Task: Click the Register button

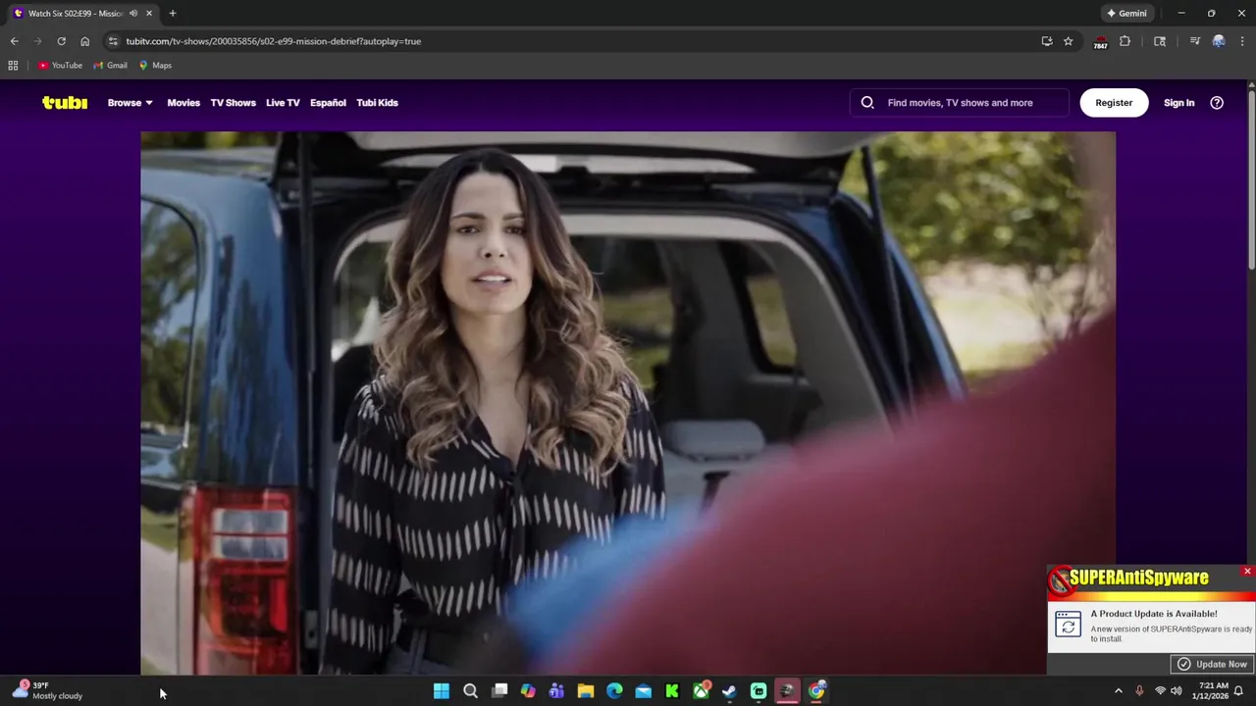Action: (x=1114, y=102)
